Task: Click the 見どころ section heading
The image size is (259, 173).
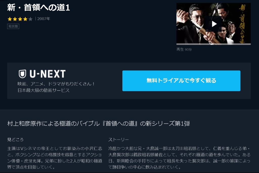Action: click(15, 140)
